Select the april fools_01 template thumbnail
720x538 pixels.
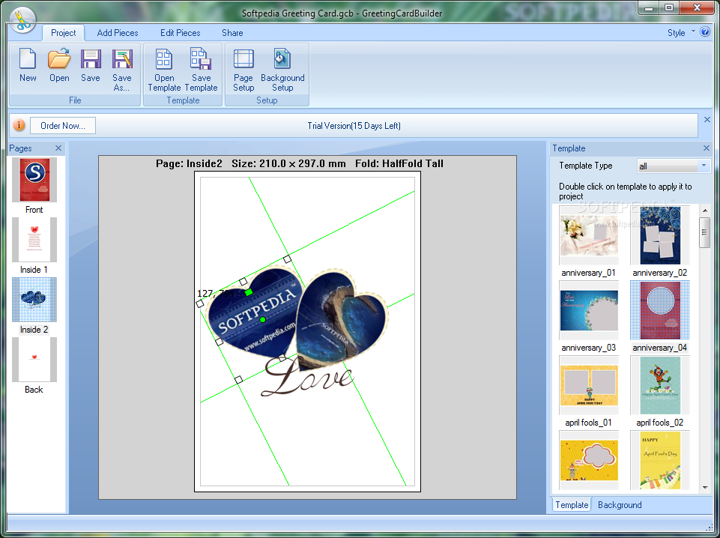coord(589,385)
